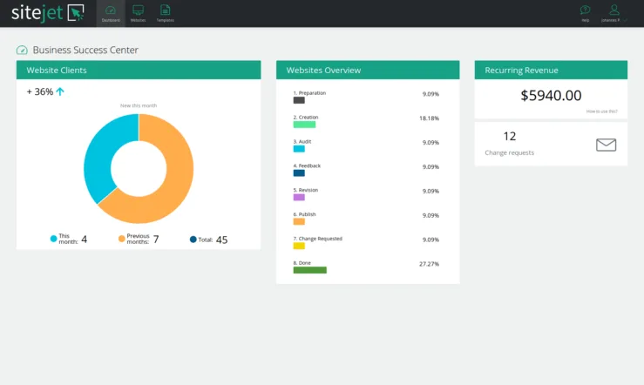The image size is (644, 385).
Task: Click the $5940.00 revenue amount
Action: coord(551,95)
